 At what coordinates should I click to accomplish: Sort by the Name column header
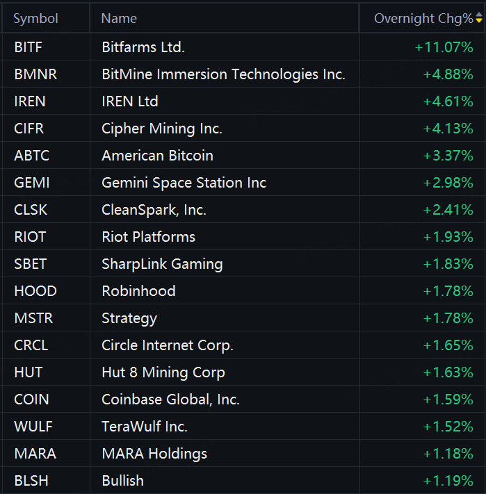pyautogui.click(x=119, y=19)
